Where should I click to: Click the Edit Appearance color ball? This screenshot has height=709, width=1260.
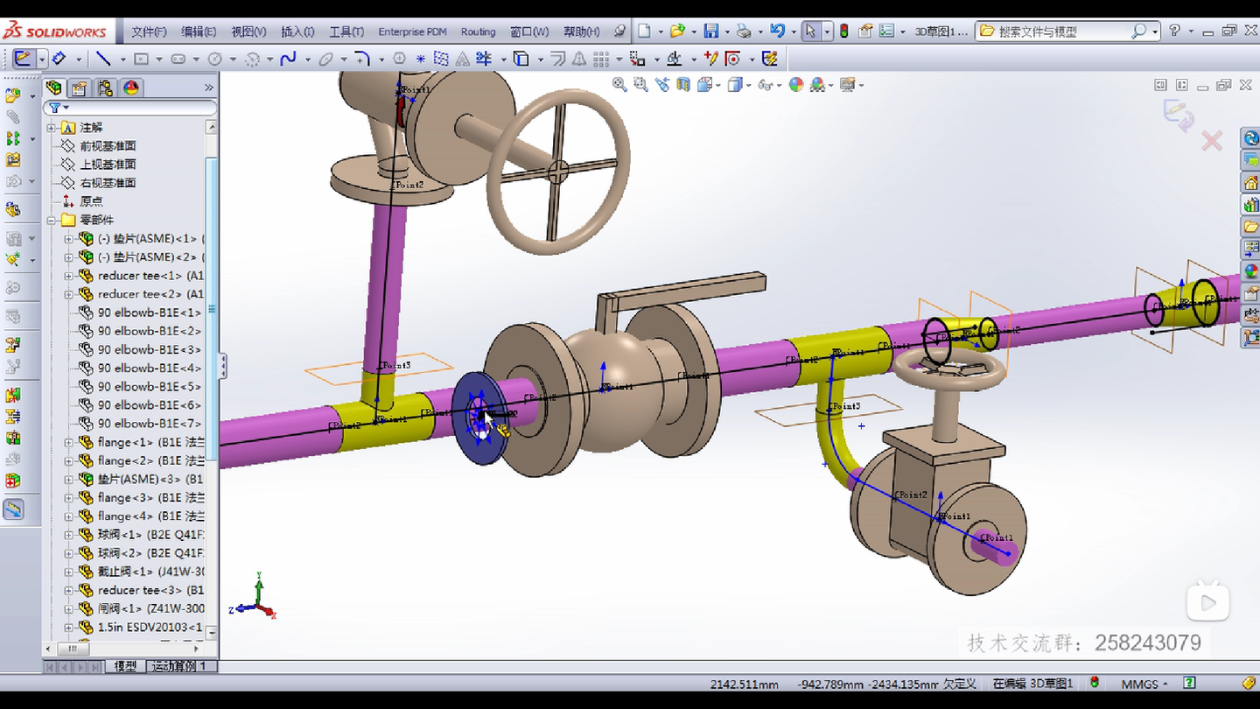click(795, 85)
